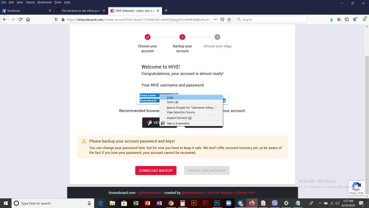The image size is (369, 208).
Task: Open the @hiveonboard footer link
Action: click(150, 193)
